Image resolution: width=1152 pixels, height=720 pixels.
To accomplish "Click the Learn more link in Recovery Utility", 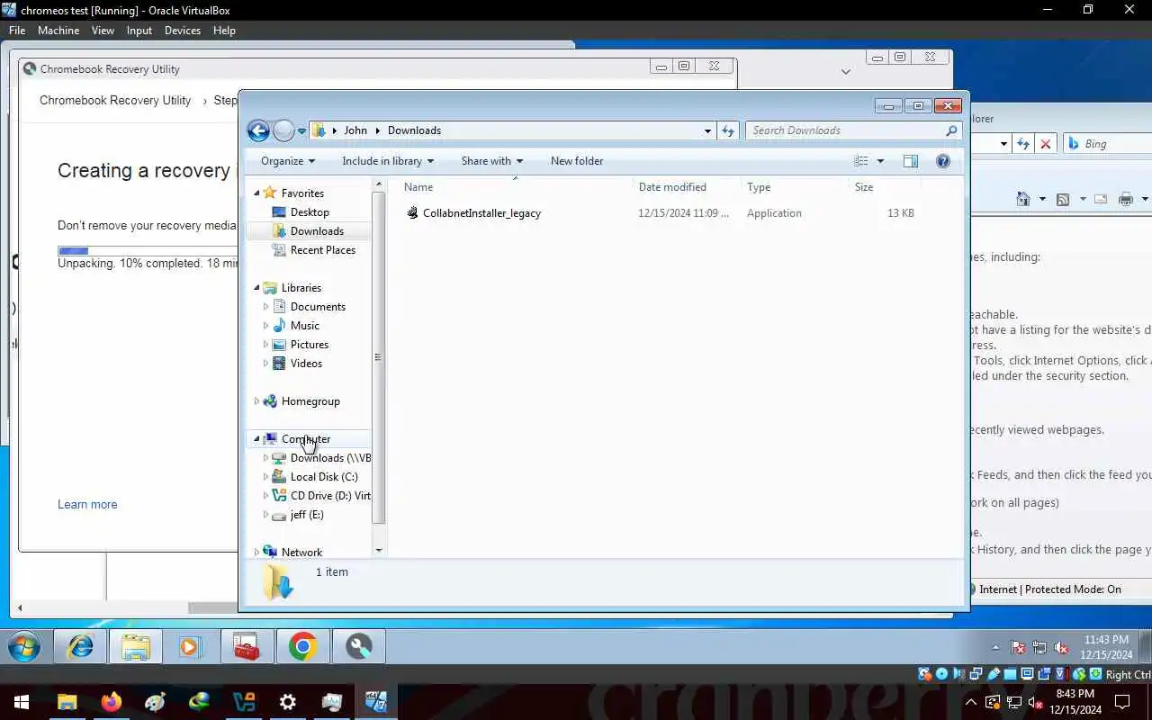I will [87, 505].
